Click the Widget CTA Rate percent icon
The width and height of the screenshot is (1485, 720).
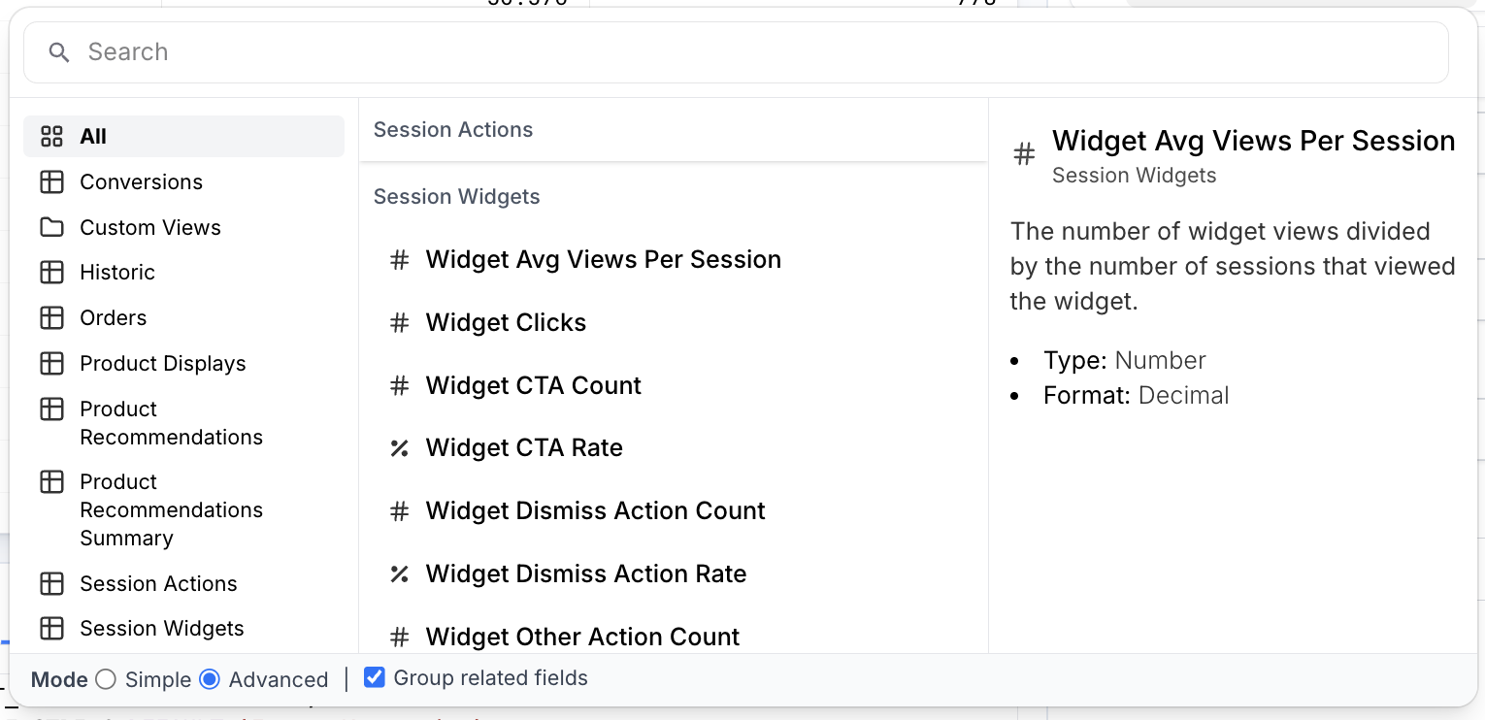click(x=399, y=448)
